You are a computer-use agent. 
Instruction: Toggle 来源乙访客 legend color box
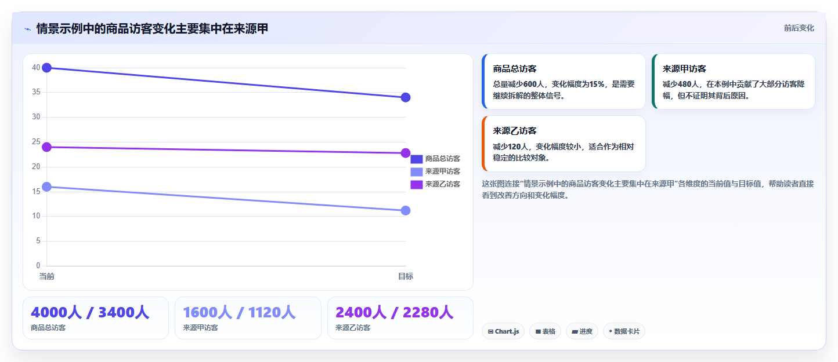pyautogui.click(x=417, y=184)
